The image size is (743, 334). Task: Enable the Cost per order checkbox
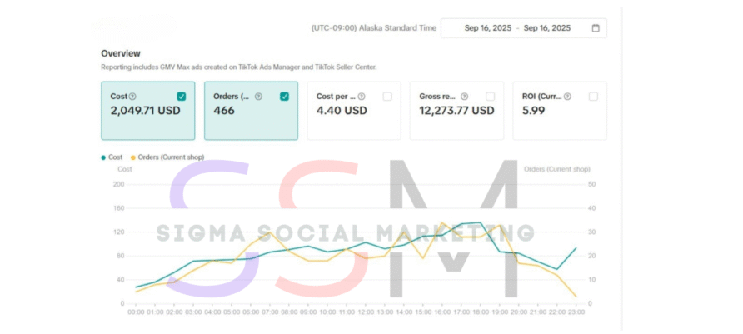(x=387, y=97)
